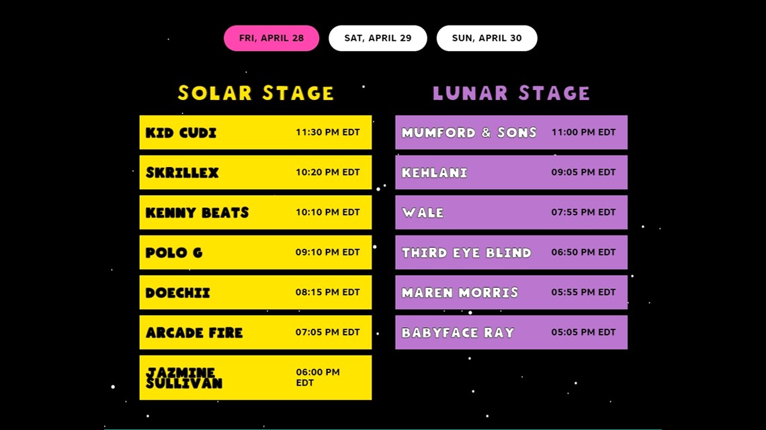Select the Kenny Beats schedule entry
The image size is (766, 430).
(x=255, y=212)
